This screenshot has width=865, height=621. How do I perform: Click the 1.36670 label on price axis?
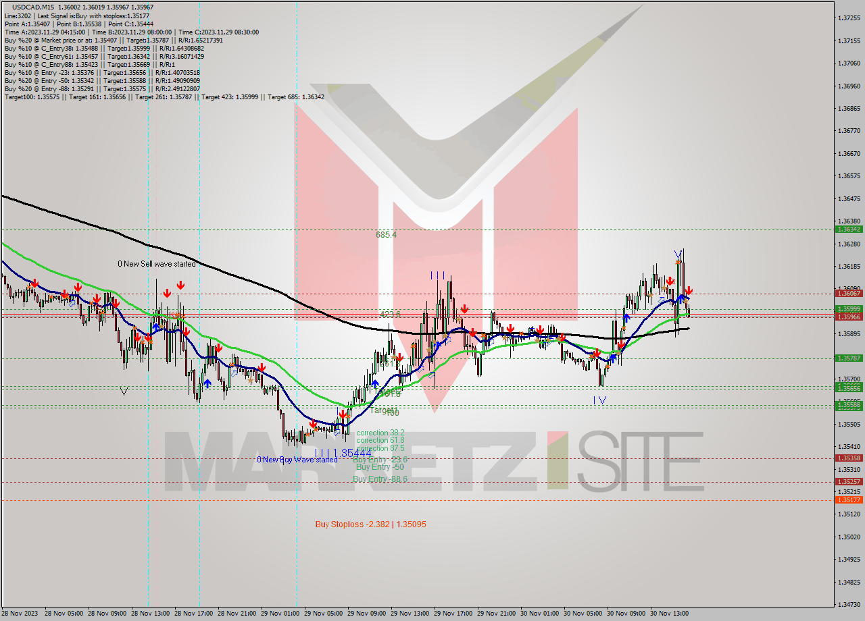tap(849, 154)
